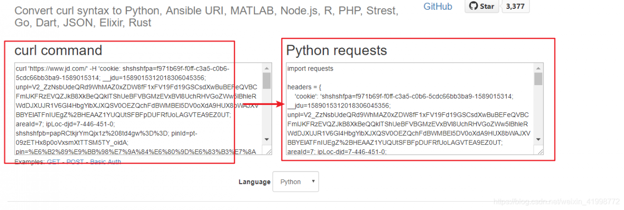Click the 'headers = {' line
This screenshot has height=210, width=624.
click(x=304, y=87)
